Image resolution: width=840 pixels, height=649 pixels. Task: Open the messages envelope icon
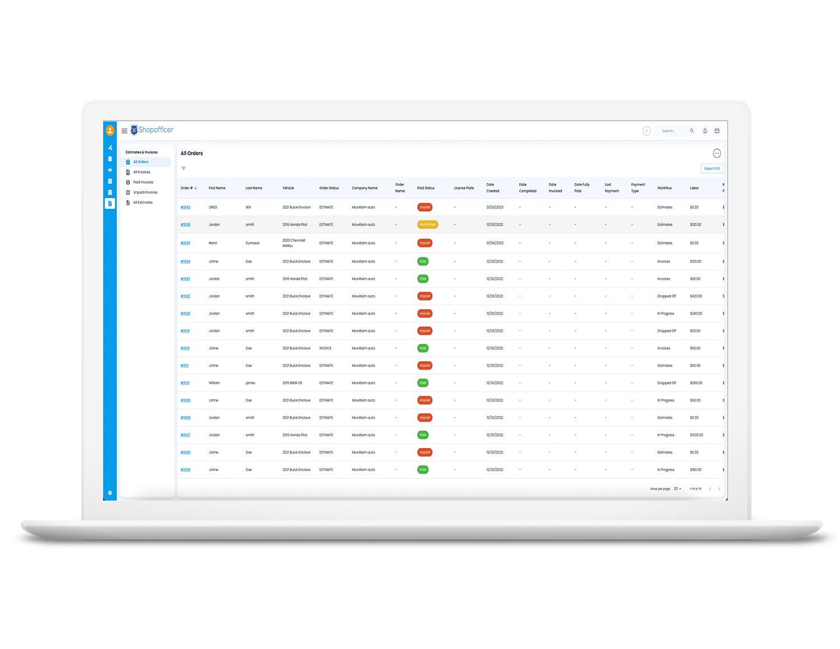click(x=717, y=130)
